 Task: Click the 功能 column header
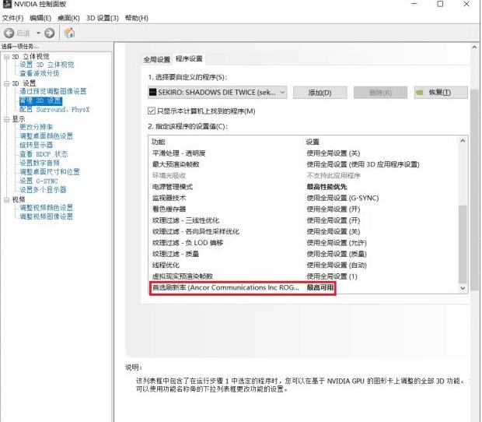click(x=159, y=142)
